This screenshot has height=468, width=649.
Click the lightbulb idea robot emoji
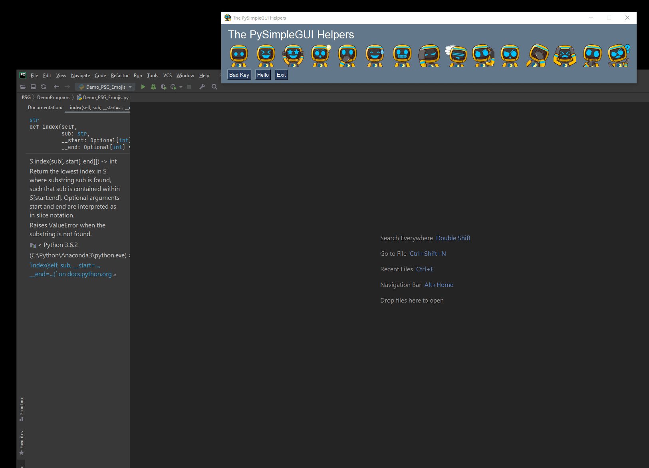[x=321, y=56]
